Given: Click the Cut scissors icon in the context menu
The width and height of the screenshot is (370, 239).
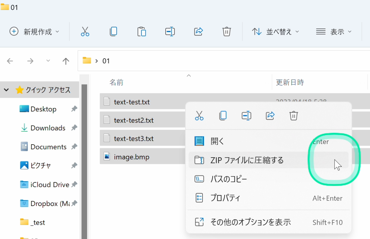Looking at the screenshot, I should (199, 116).
